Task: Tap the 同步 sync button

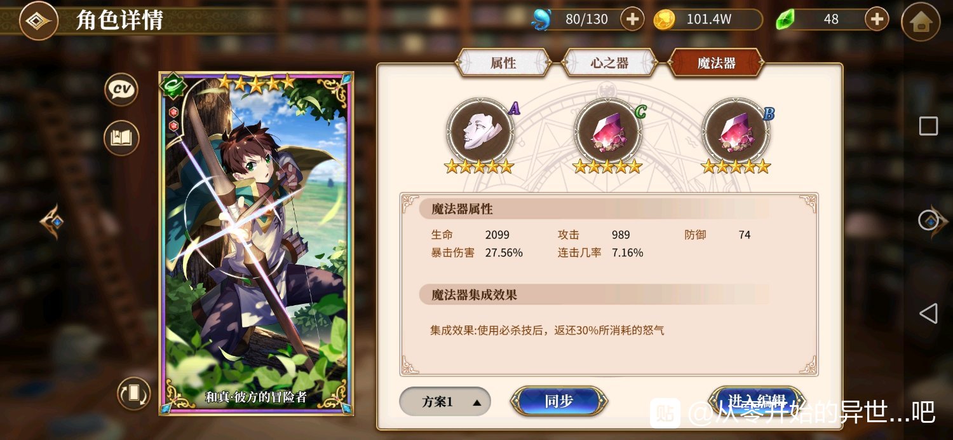Action: 559,401
